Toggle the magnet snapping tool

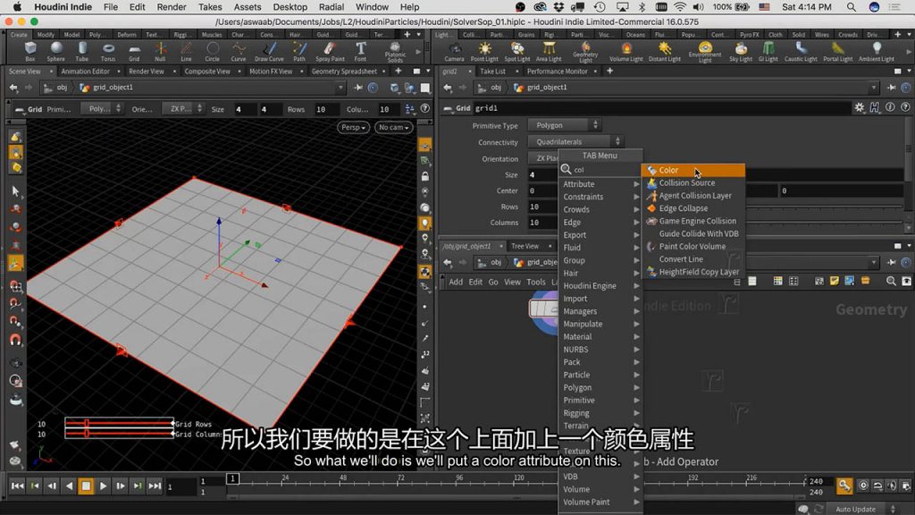click(x=16, y=340)
